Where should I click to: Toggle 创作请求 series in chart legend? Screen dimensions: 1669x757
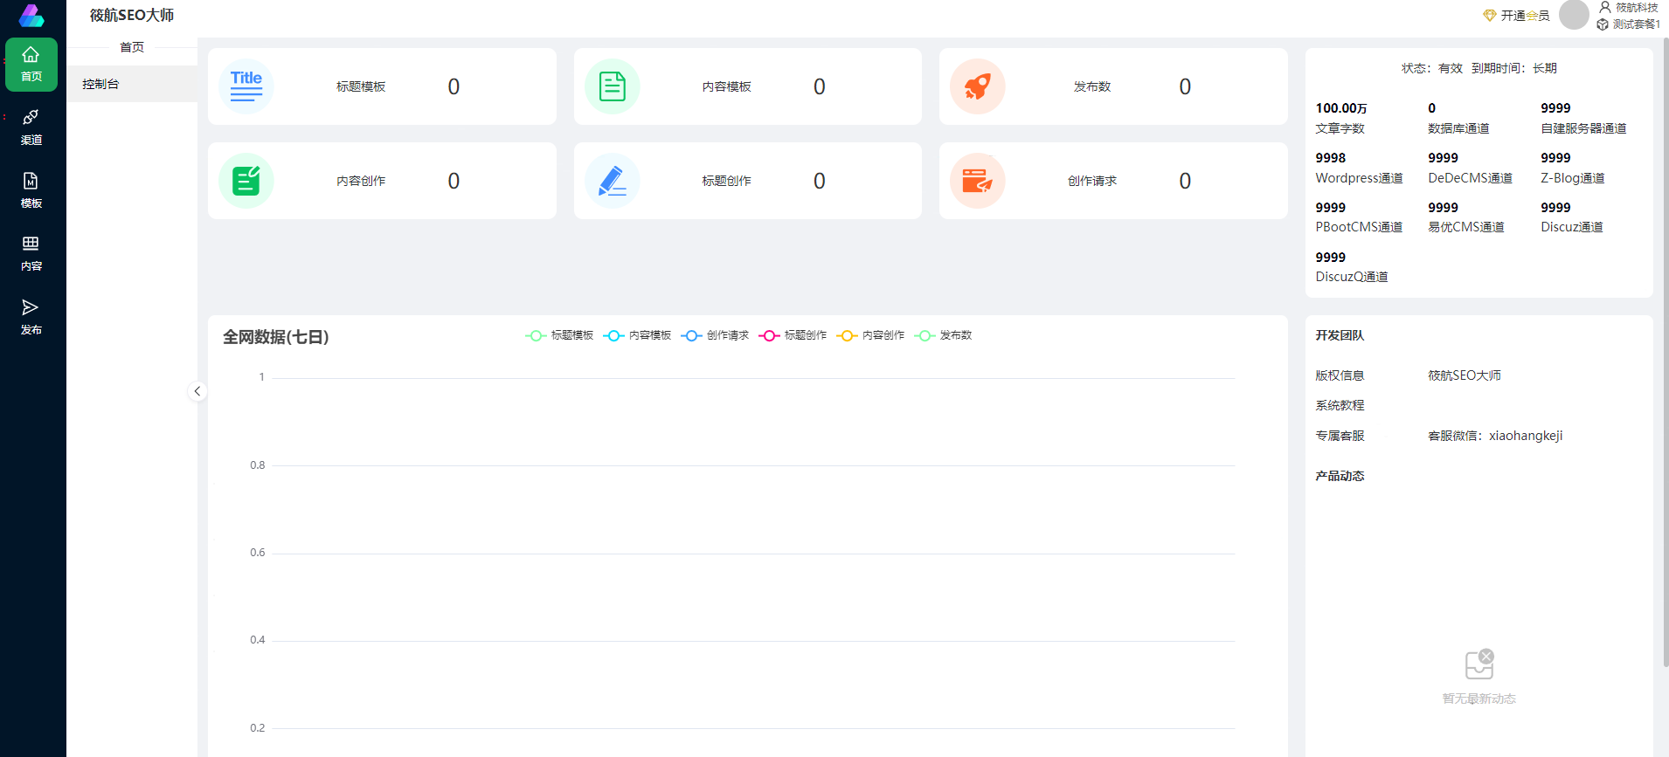(x=715, y=335)
